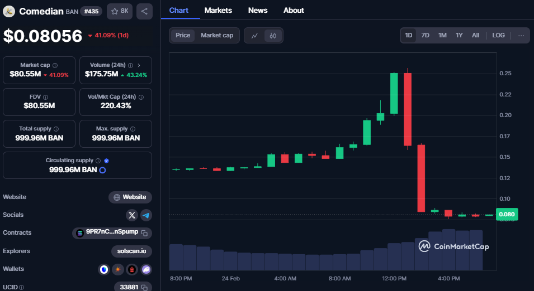Copy the UCID 33881 value
The image size is (534, 291).
click(x=144, y=287)
